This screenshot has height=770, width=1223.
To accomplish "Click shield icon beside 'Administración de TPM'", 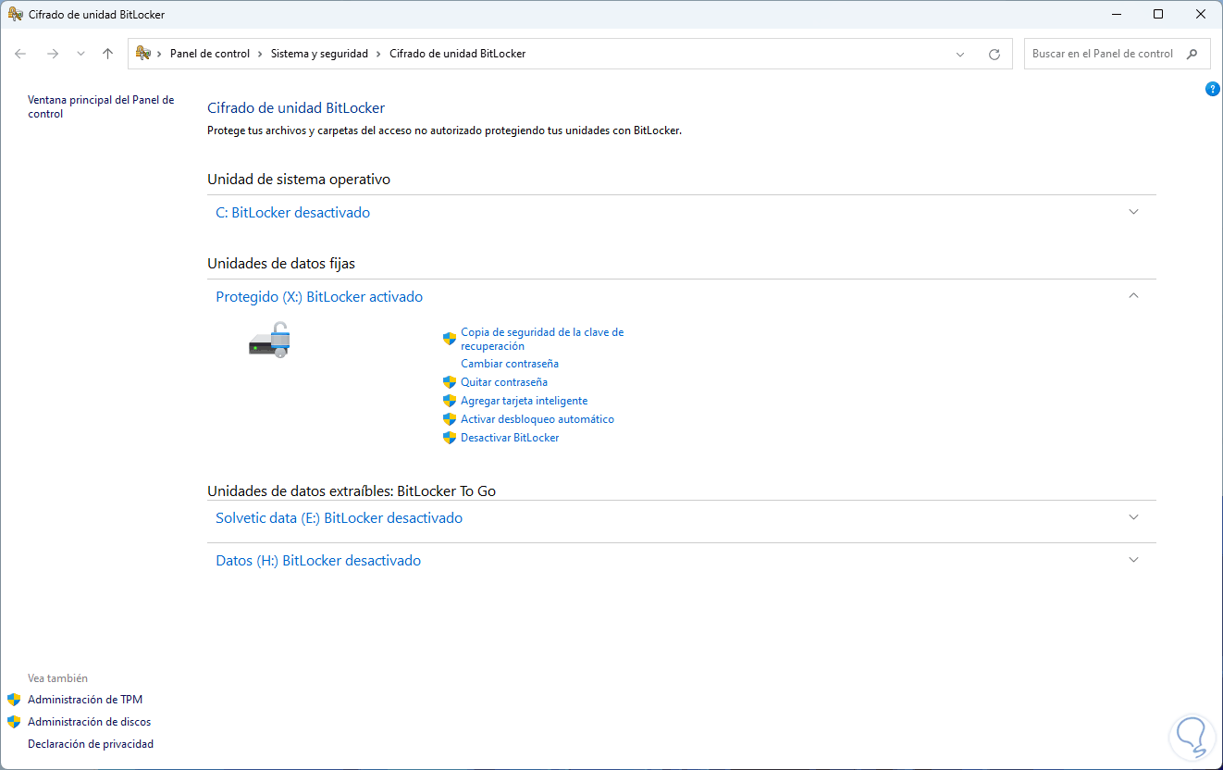I will (x=14, y=700).
